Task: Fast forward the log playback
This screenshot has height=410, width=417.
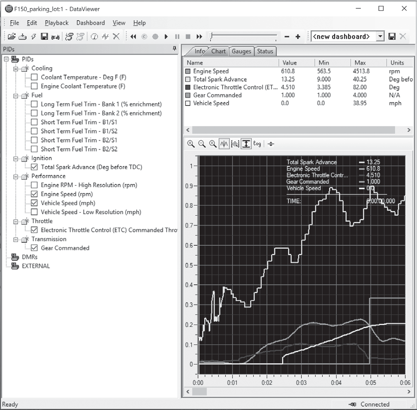Action: (x=199, y=37)
